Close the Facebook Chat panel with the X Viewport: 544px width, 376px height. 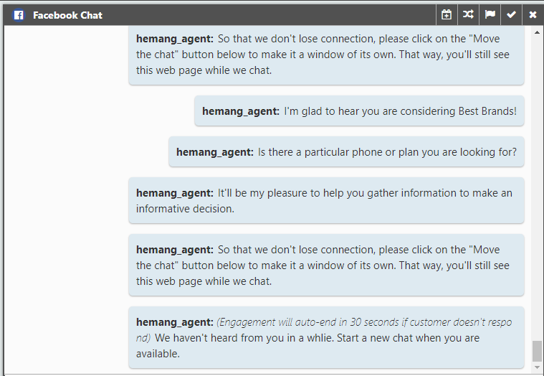point(533,14)
